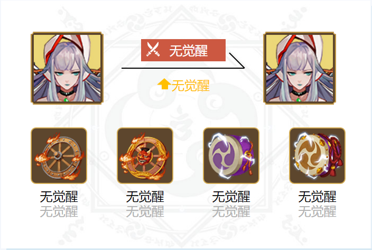This screenshot has height=250, width=372.
Task: Click the crossed swords icon in red banner
Action: click(153, 49)
